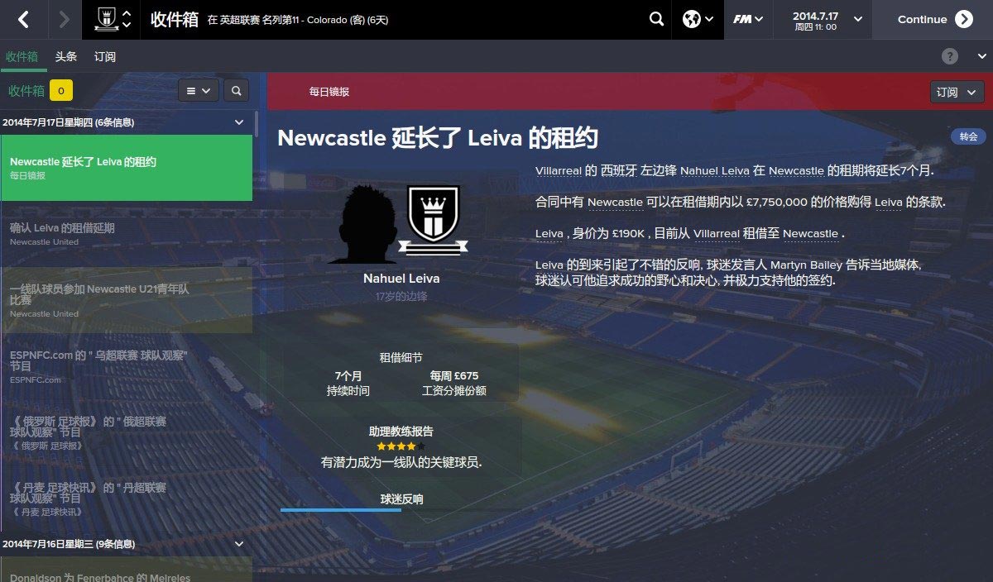This screenshot has height=582, width=993.
Task: Switch to the 头条 tab
Action: pos(66,57)
